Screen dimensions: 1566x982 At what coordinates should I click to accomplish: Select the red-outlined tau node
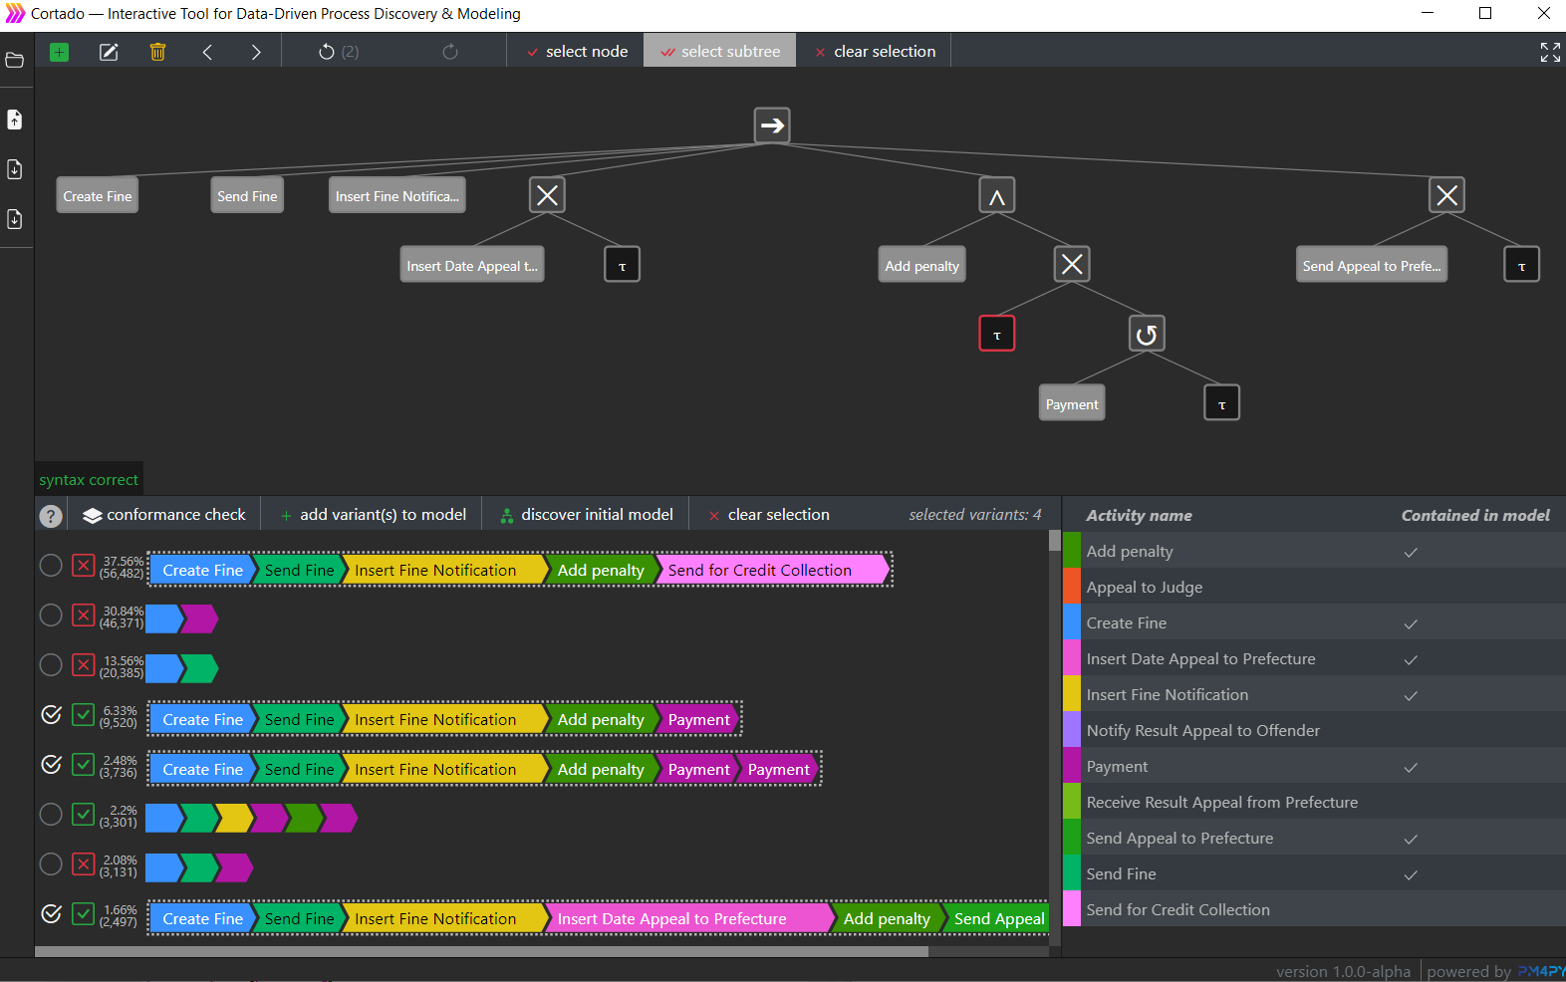(x=997, y=334)
